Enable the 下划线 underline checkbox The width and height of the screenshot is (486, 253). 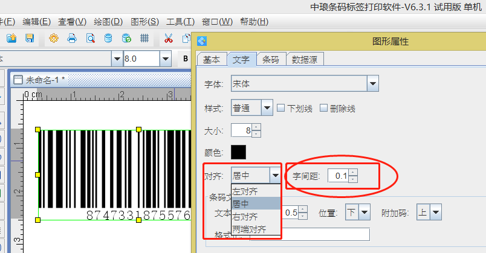(281, 108)
